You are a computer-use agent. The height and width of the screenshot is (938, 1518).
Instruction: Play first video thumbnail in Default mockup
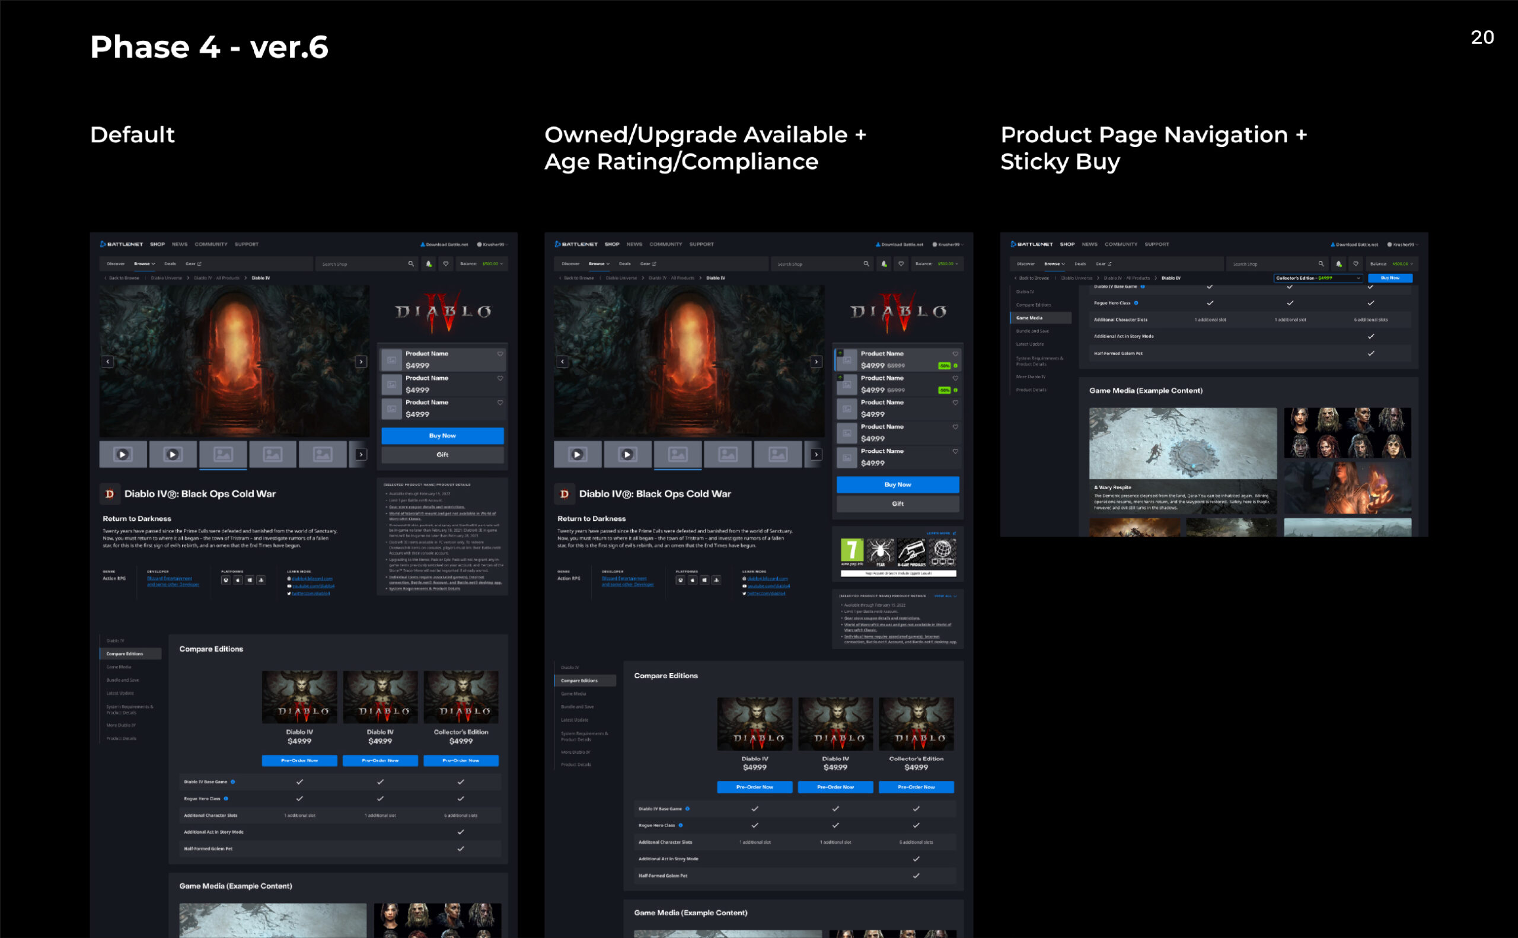(x=123, y=455)
